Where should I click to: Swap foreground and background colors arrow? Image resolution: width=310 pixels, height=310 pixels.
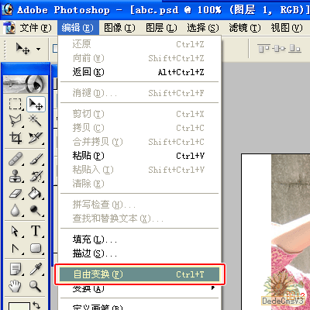point(37,305)
